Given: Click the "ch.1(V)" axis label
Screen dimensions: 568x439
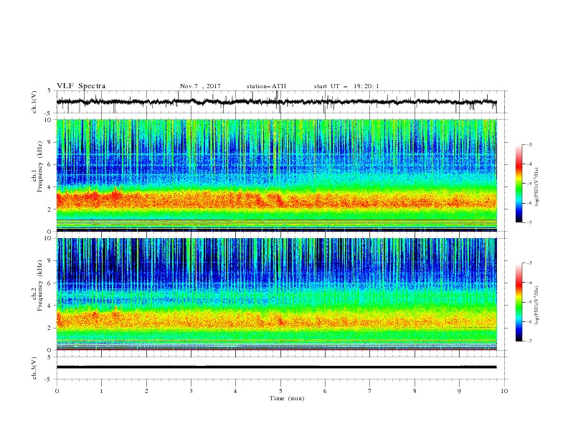Looking at the screenshot, I should [34, 102].
